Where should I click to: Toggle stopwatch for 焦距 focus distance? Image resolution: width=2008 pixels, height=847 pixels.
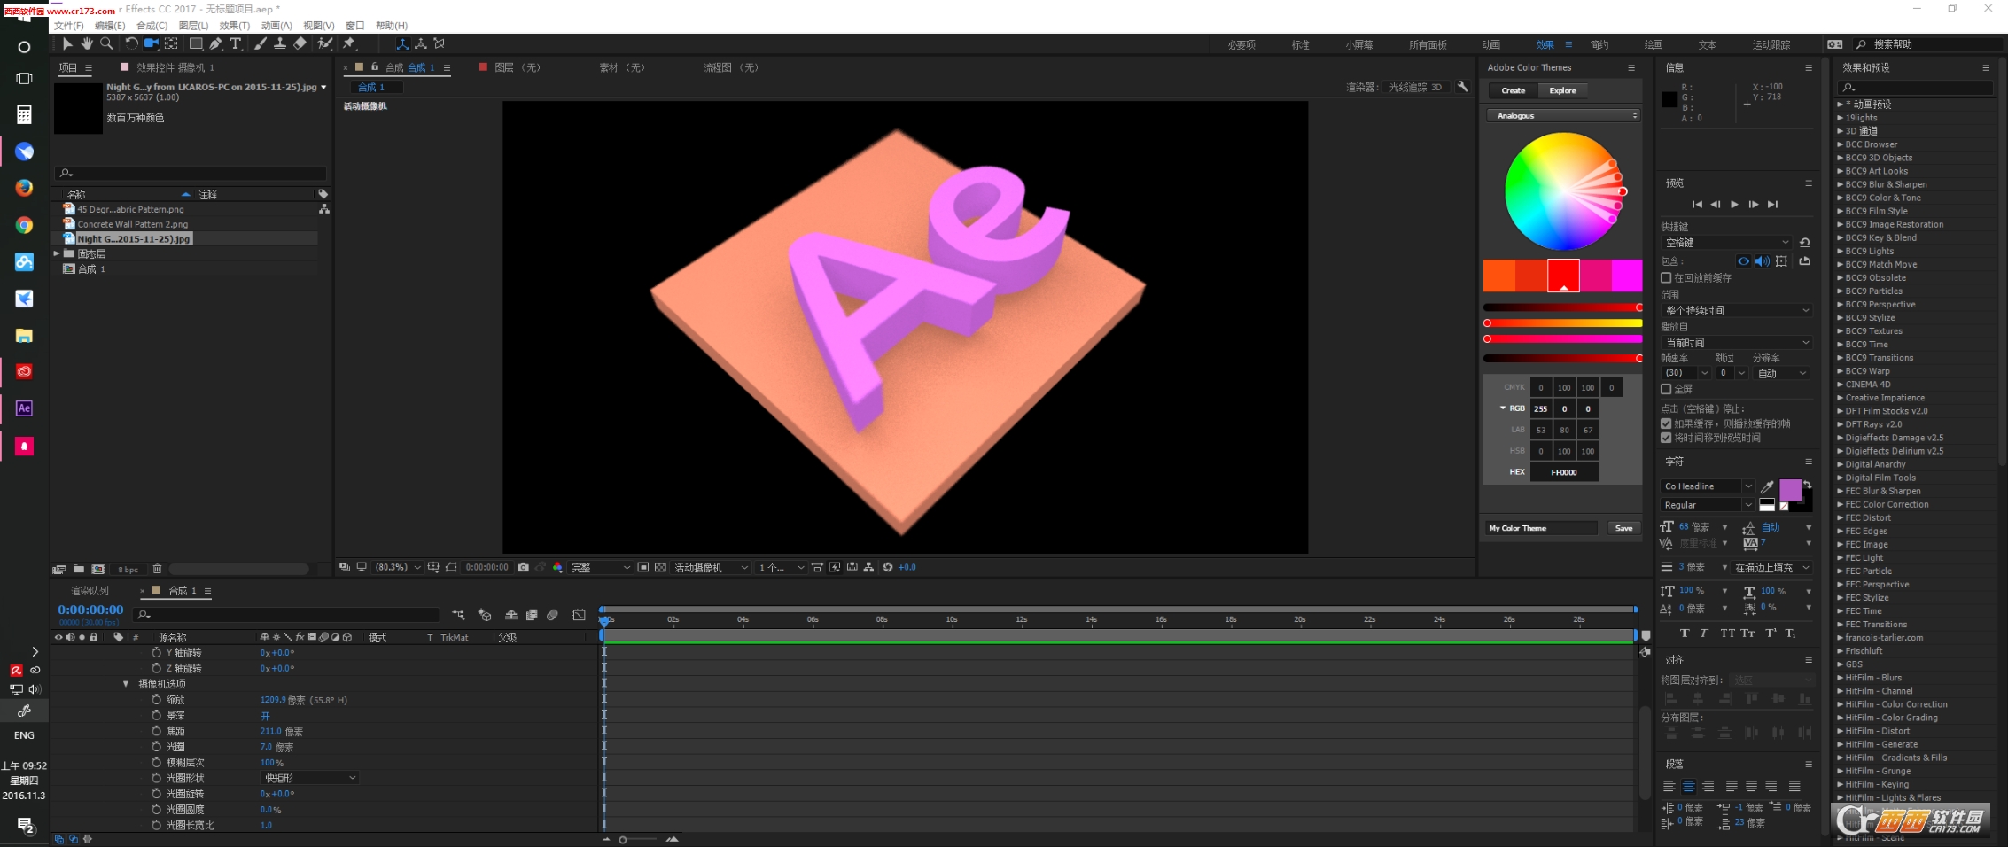click(x=157, y=731)
